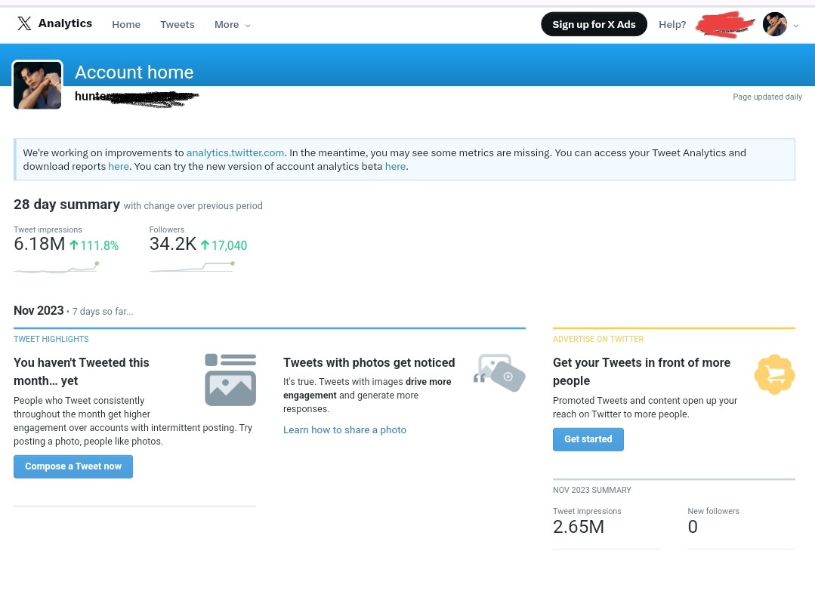Click the large account profile picture
Screen dimensions: 815x591
pyautogui.click(x=38, y=85)
